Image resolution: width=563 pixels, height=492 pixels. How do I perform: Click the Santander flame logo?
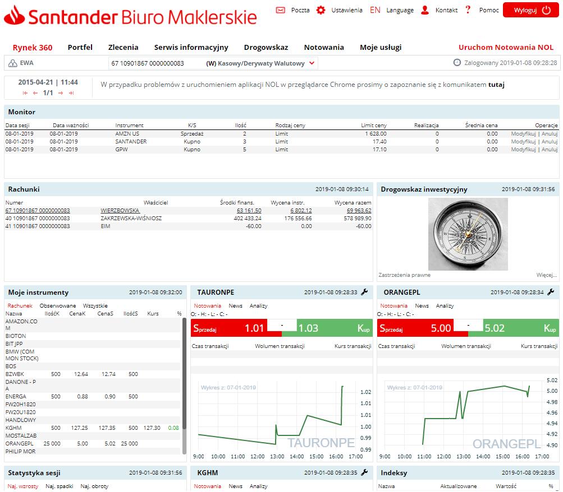point(15,15)
